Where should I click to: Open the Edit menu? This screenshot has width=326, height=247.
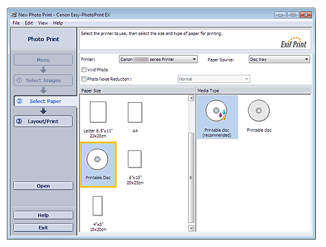click(29, 23)
